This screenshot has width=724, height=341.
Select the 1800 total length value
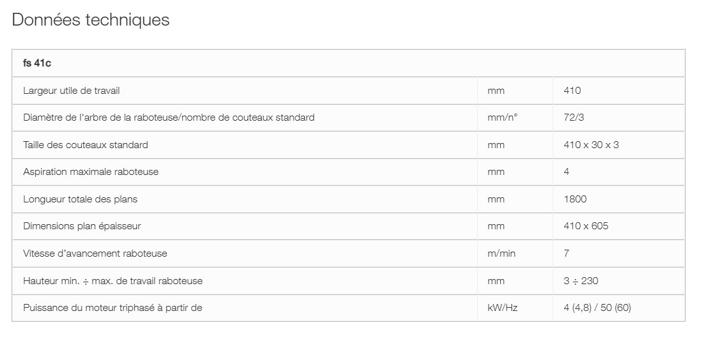575,199
